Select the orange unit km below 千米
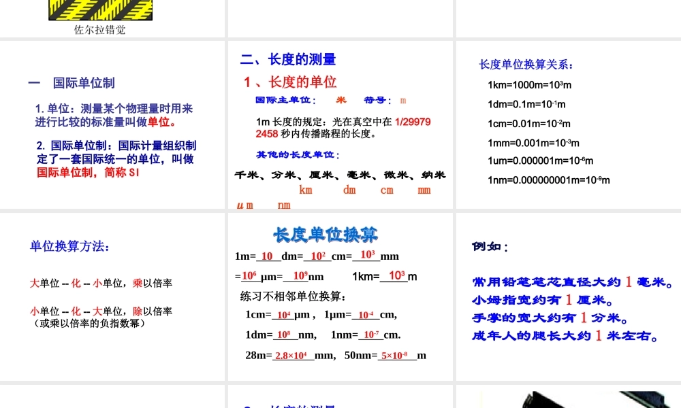 (306, 190)
